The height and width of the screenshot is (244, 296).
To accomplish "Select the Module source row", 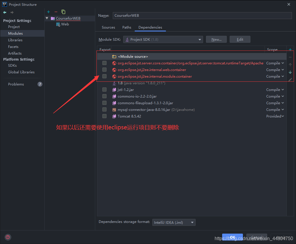I will point(192,57).
